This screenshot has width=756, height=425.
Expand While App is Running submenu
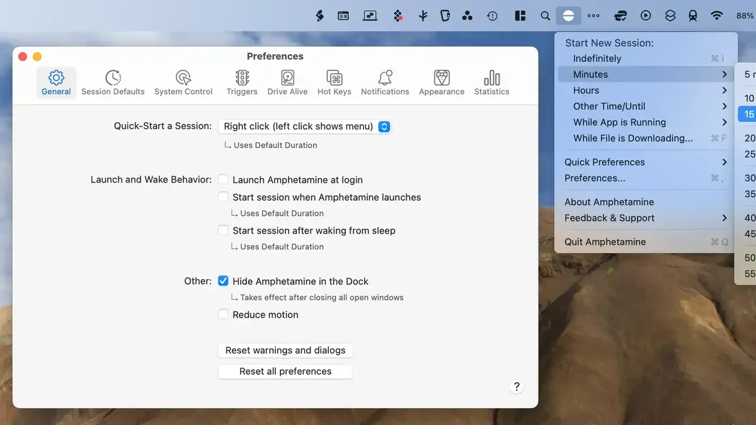pos(644,122)
